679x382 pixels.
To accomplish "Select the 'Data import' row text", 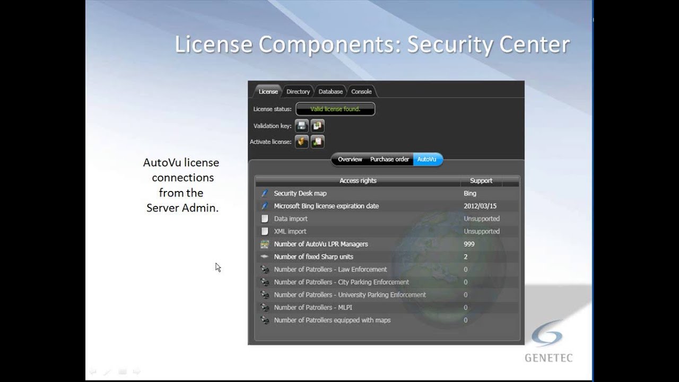I will tap(291, 219).
